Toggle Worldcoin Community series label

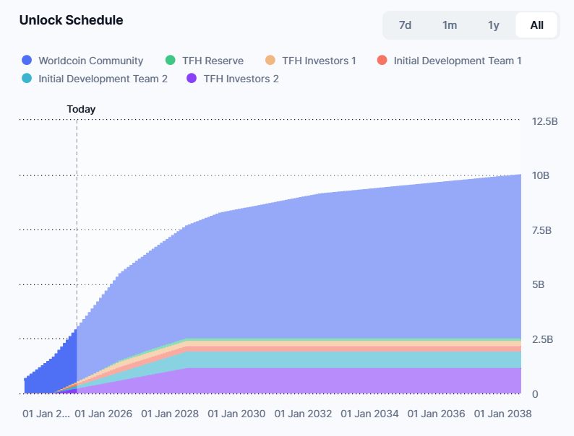(x=90, y=61)
